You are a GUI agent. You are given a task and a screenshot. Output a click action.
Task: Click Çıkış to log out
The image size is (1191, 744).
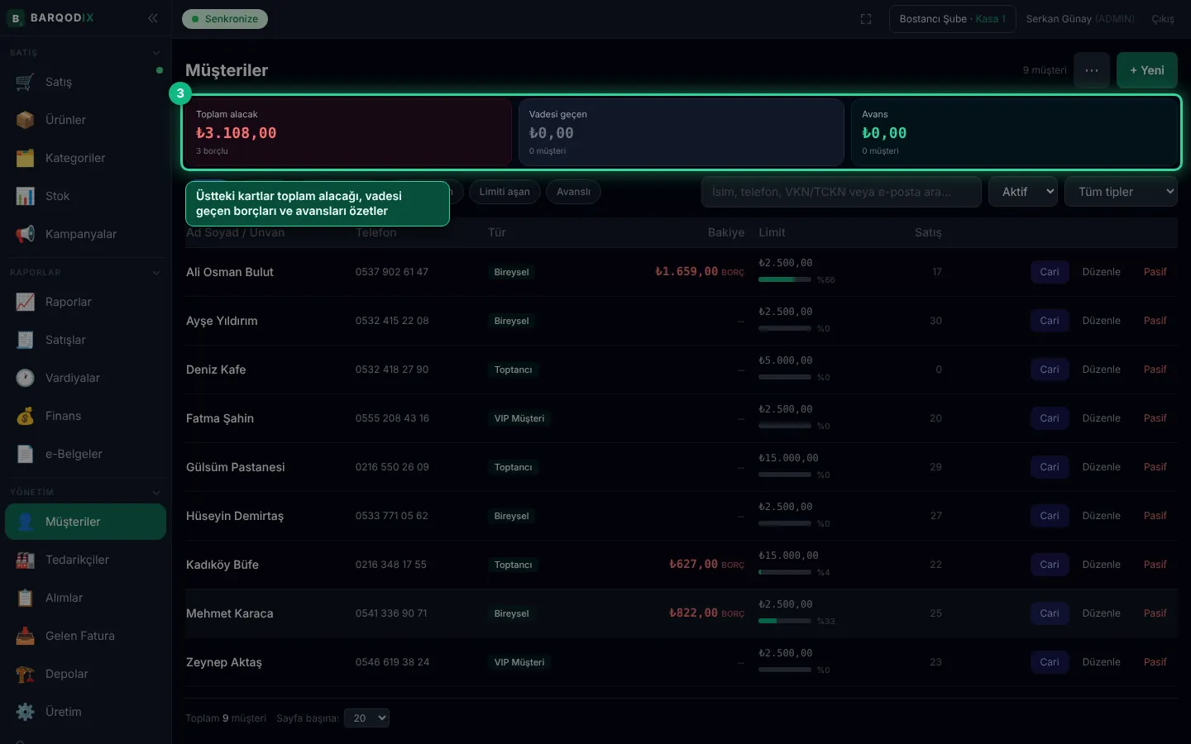point(1163,19)
